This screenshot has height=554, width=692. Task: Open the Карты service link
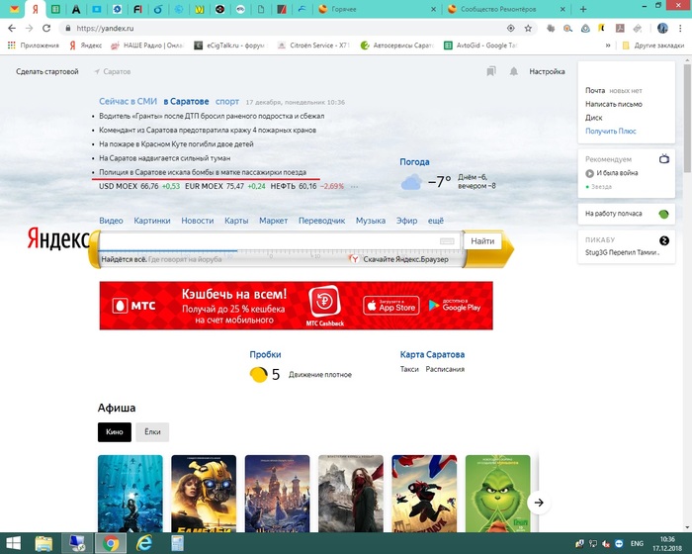click(236, 221)
